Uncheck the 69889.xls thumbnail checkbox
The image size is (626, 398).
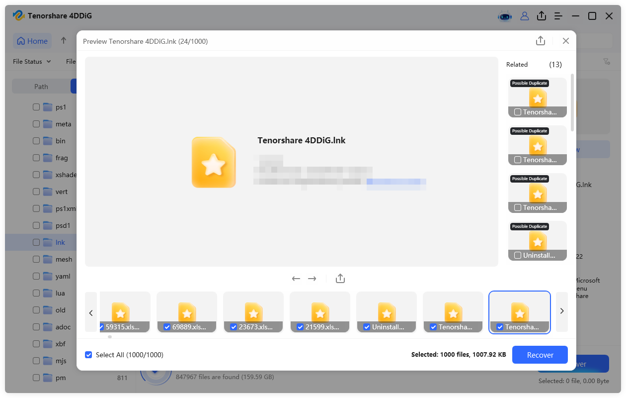click(167, 327)
